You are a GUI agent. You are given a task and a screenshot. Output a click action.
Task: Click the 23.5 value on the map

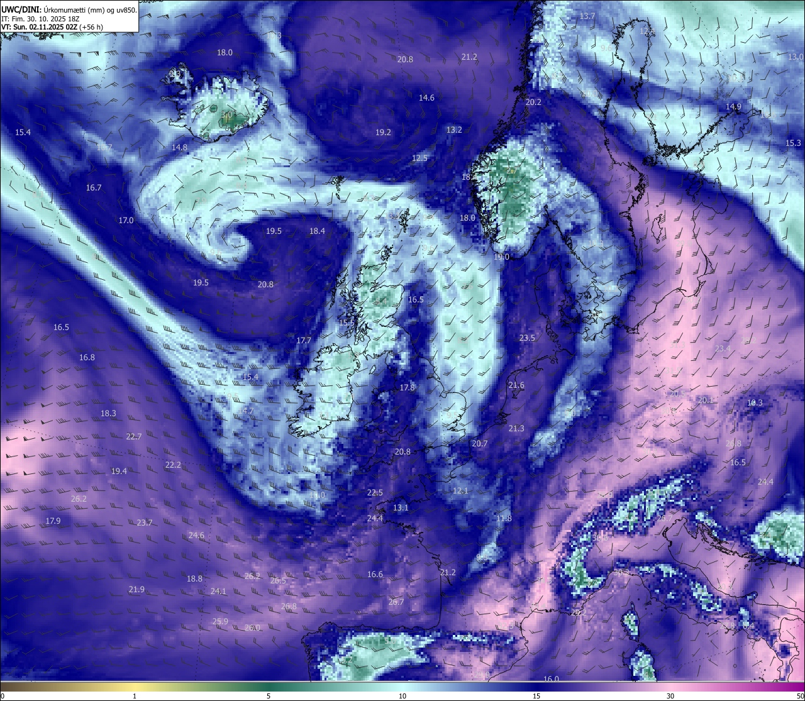(527, 338)
